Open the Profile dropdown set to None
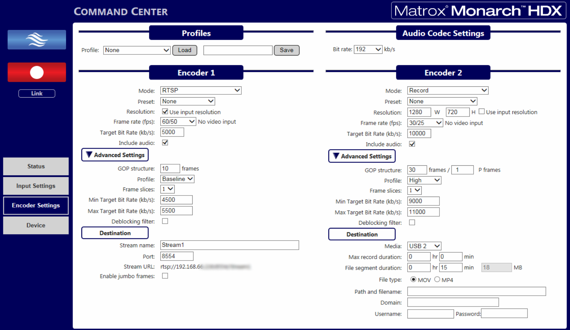The width and height of the screenshot is (570, 330). point(137,50)
